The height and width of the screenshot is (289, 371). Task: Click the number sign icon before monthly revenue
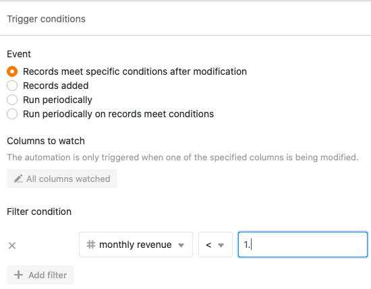click(91, 245)
